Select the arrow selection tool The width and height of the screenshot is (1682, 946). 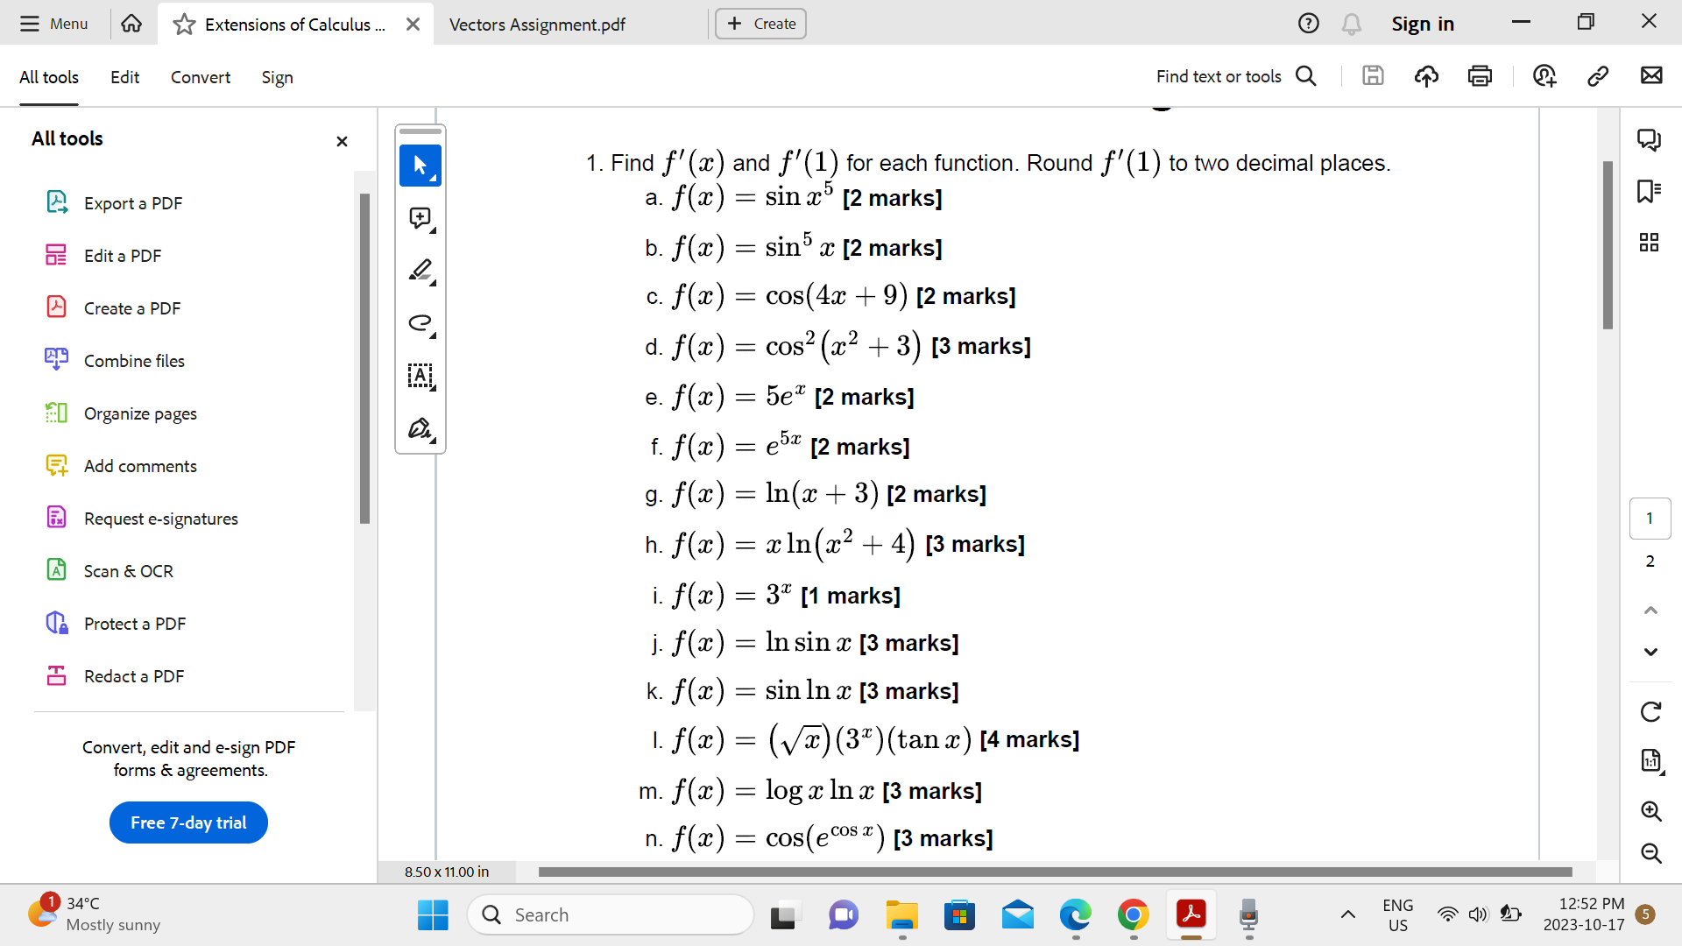tap(420, 166)
